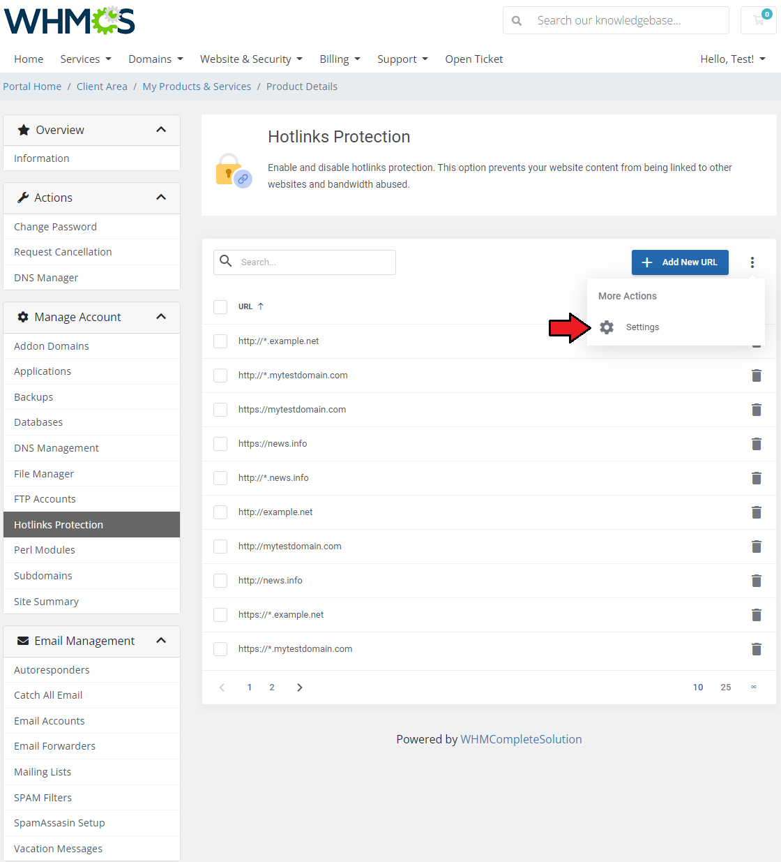Go to Home in the navbar

point(29,59)
